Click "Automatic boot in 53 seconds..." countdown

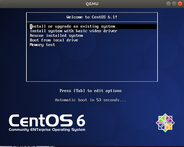click(91, 100)
